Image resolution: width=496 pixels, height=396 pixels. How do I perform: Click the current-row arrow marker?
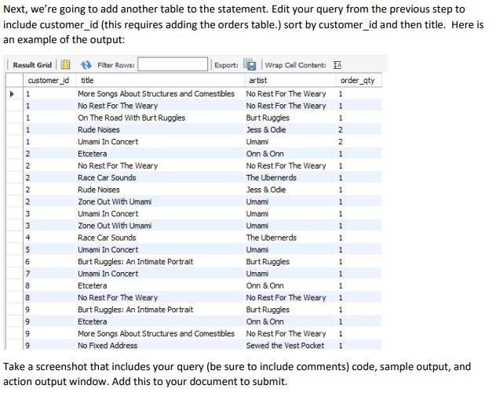[x=12, y=94]
